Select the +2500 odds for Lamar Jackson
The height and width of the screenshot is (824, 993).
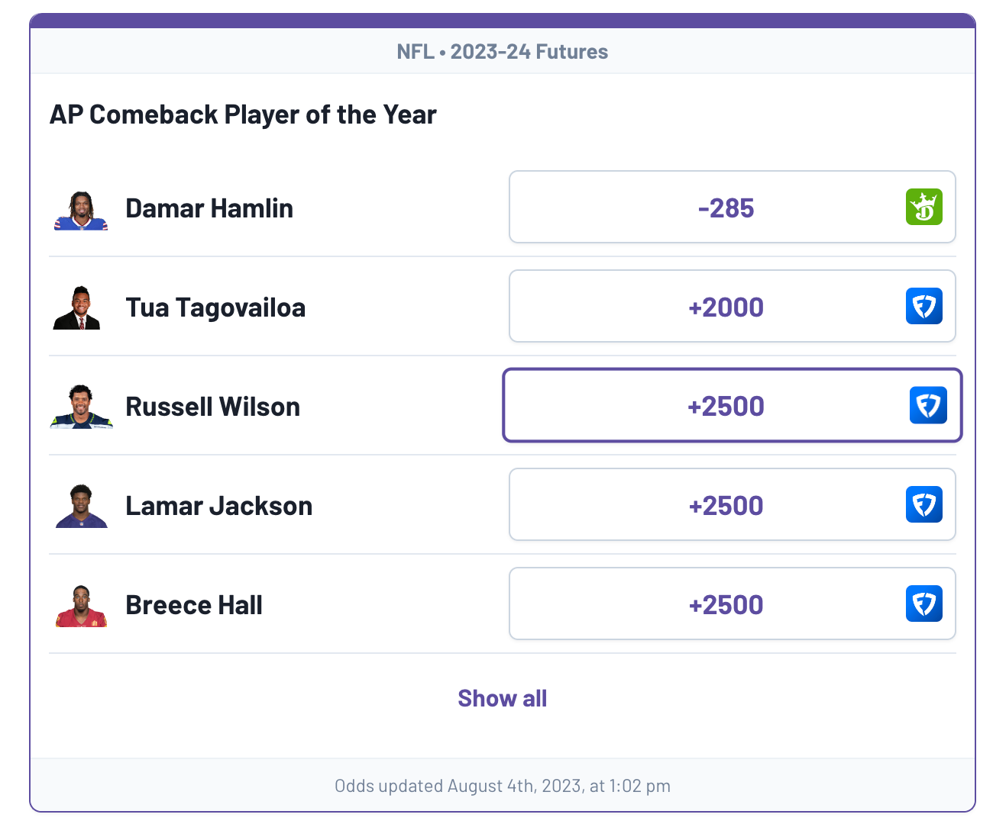click(733, 504)
